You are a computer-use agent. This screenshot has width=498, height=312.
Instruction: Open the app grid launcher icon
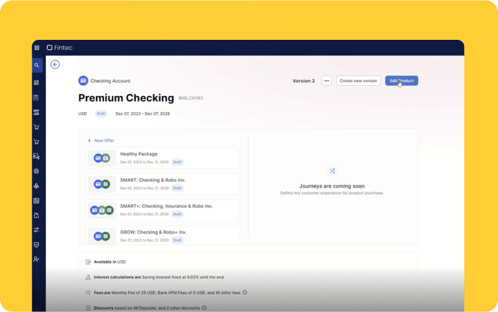37,48
